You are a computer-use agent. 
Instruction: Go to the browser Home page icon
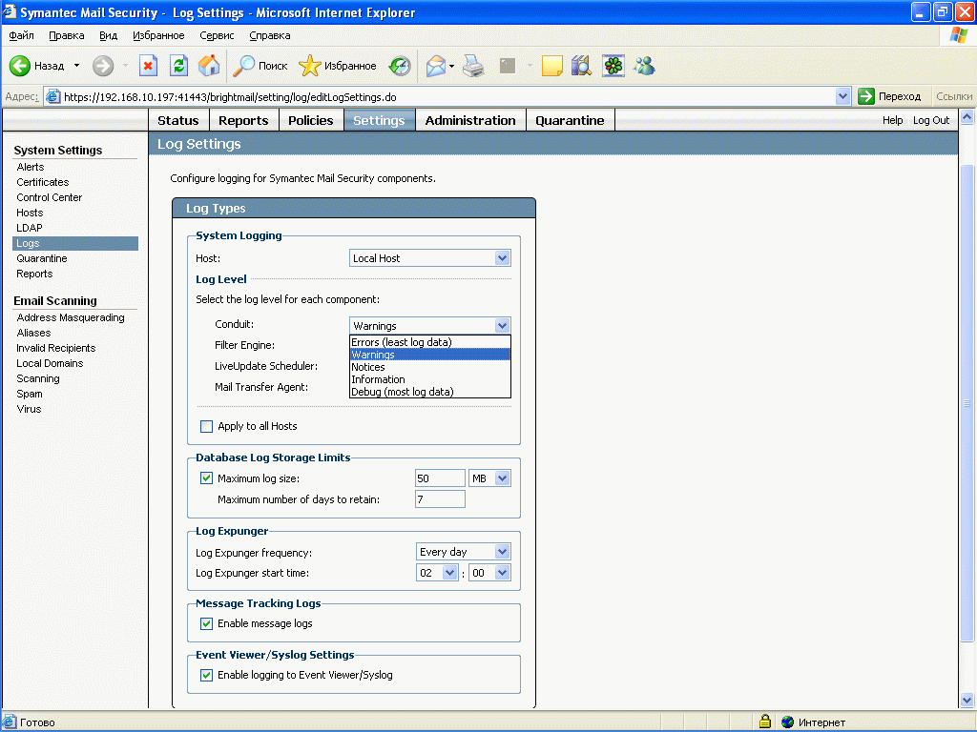point(209,66)
